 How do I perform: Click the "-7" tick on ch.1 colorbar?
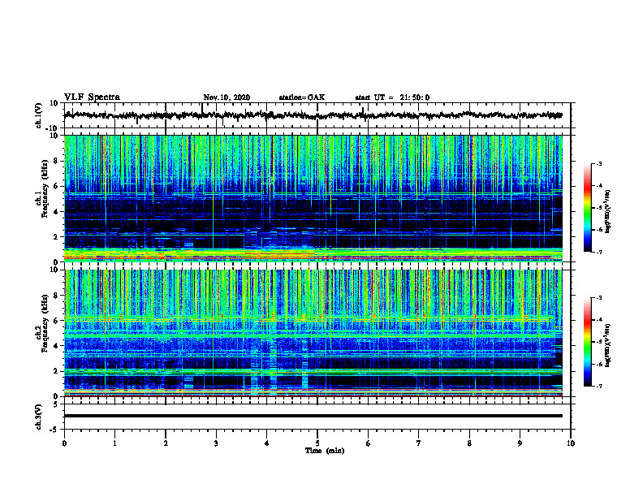pyautogui.click(x=599, y=252)
